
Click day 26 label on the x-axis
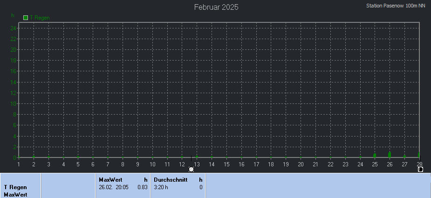390,164
